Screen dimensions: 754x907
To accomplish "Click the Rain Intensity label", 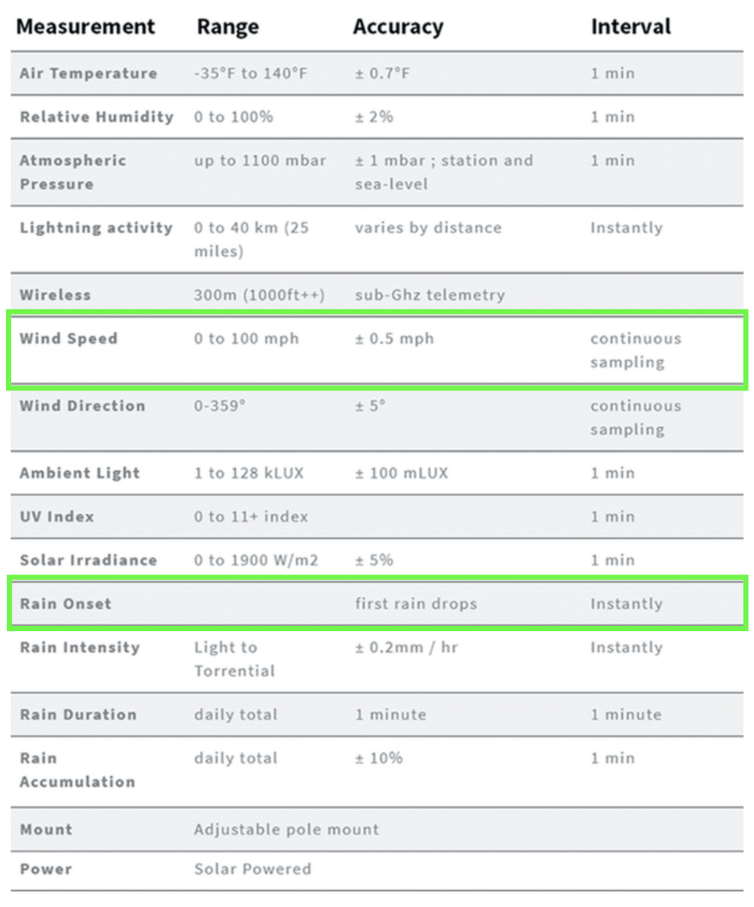I will coord(79,647).
